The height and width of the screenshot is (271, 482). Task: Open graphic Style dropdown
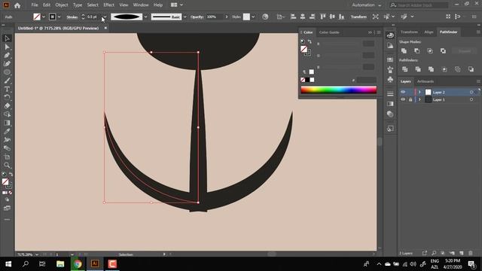pos(253,17)
